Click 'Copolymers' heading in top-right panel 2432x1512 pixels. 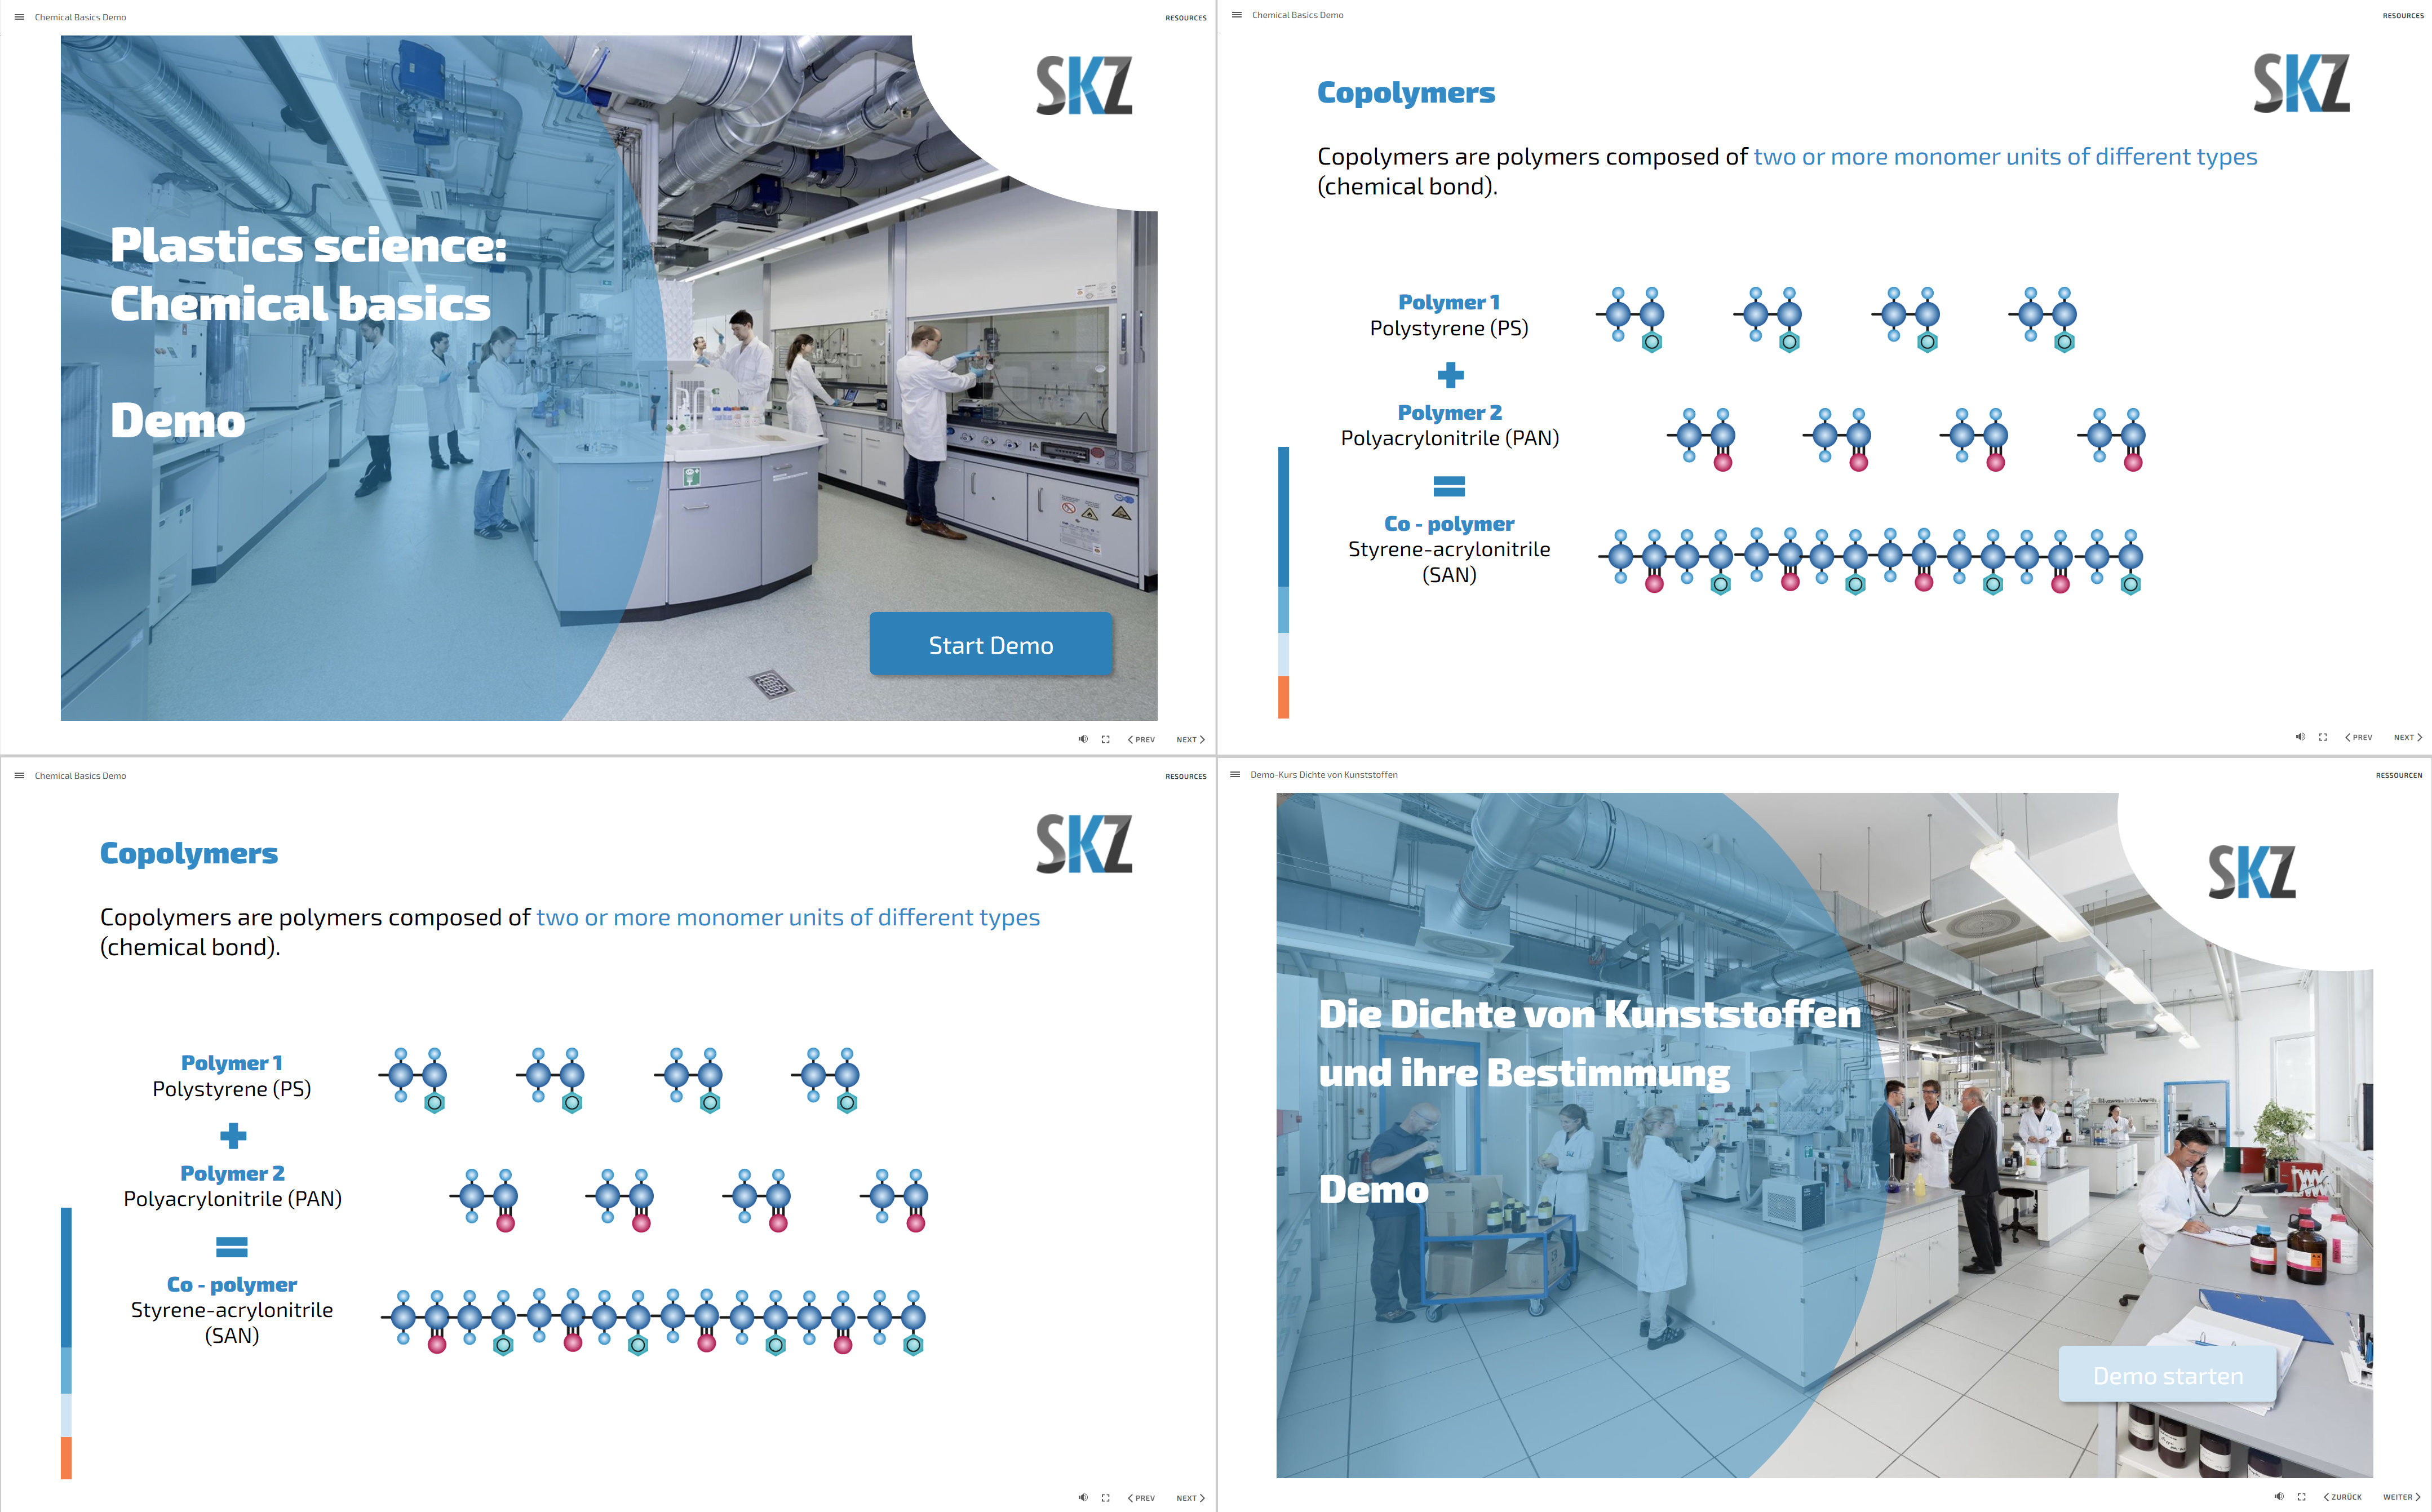tap(1406, 93)
